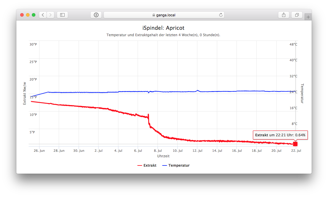Image resolution: width=328 pixels, height=197 pixels.
Task: Open the Share menu icon
Action: click(284, 15)
